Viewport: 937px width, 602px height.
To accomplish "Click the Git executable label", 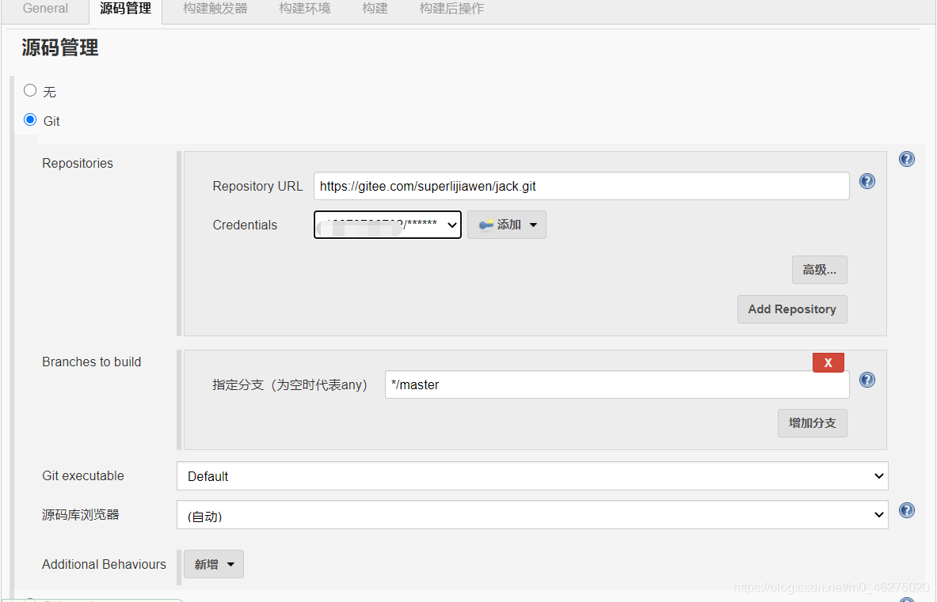I will pyautogui.click(x=83, y=476).
